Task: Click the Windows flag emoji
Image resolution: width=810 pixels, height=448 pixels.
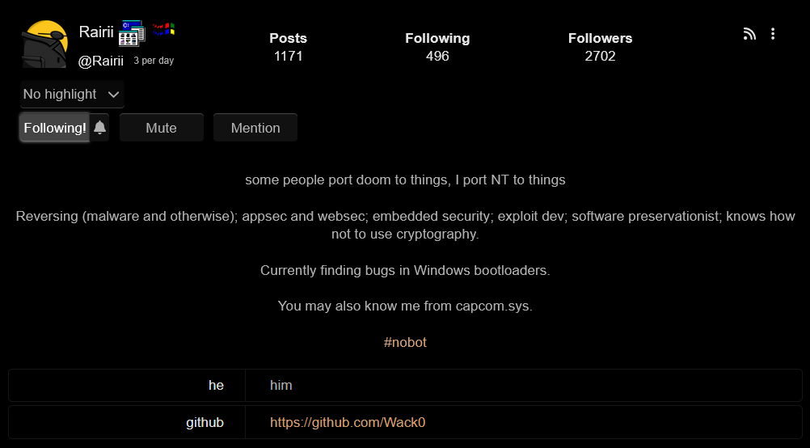Action: tap(163, 30)
